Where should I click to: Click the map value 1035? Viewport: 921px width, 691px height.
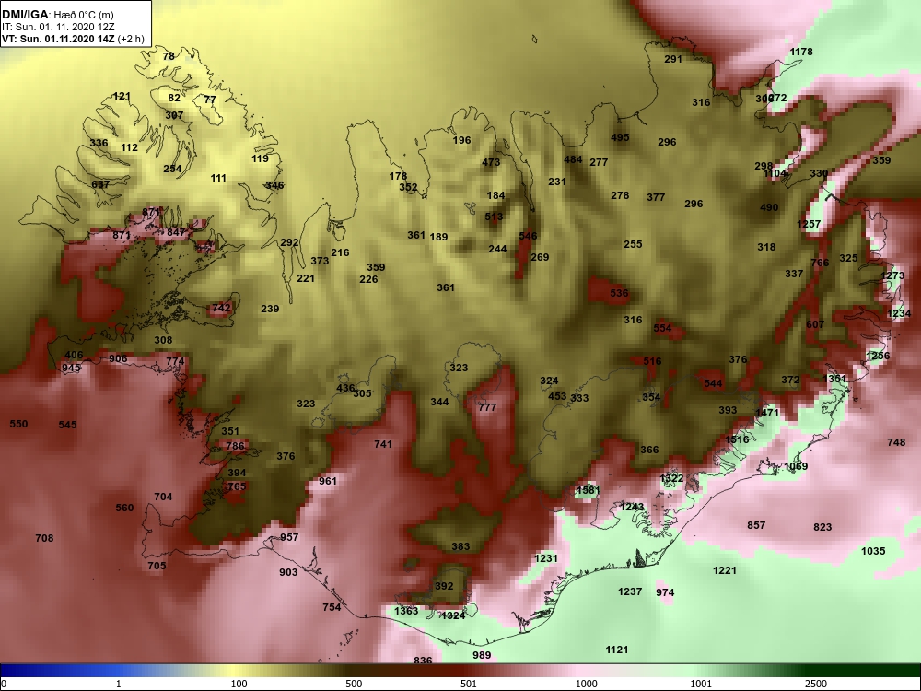pyautogui.click(x=873, y=551)
